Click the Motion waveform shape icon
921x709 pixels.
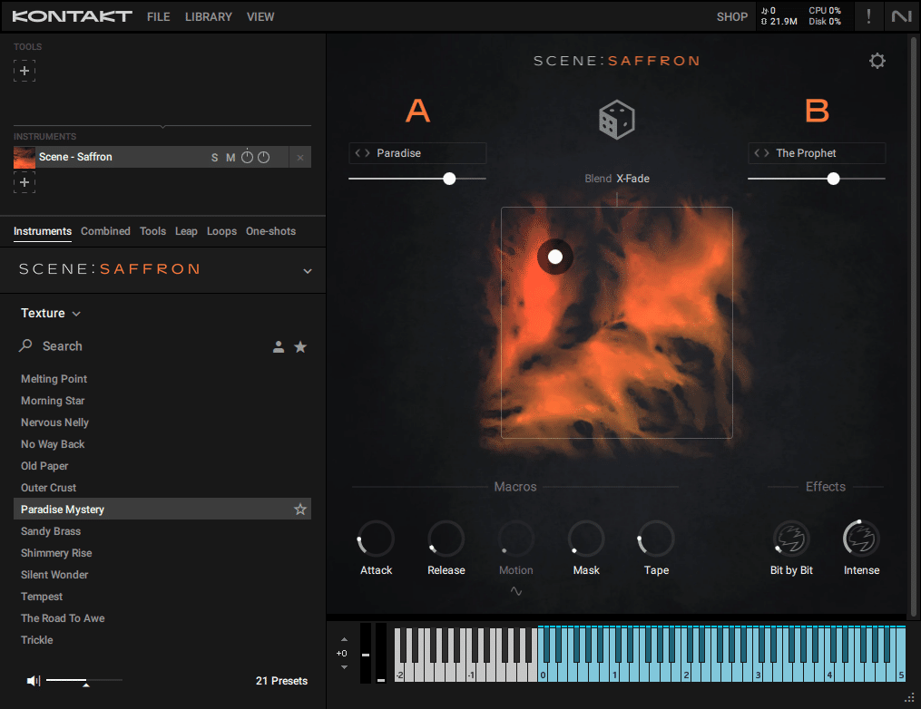(515, 591)
